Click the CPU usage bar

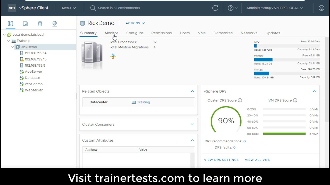[x=287, y=46]
